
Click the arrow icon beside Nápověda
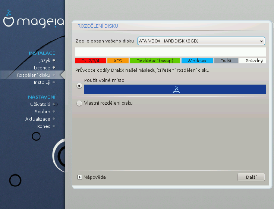[80, 177]
